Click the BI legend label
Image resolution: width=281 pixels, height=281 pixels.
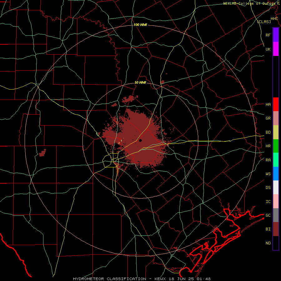point(268,229)
